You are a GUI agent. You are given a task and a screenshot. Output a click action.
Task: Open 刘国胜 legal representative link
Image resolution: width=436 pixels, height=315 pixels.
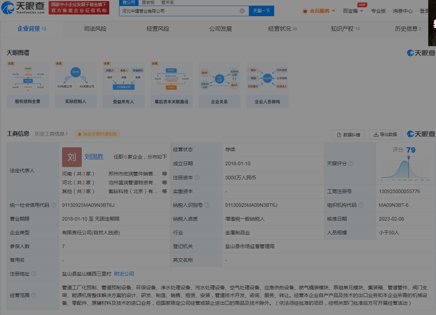[x=94, y=157]
